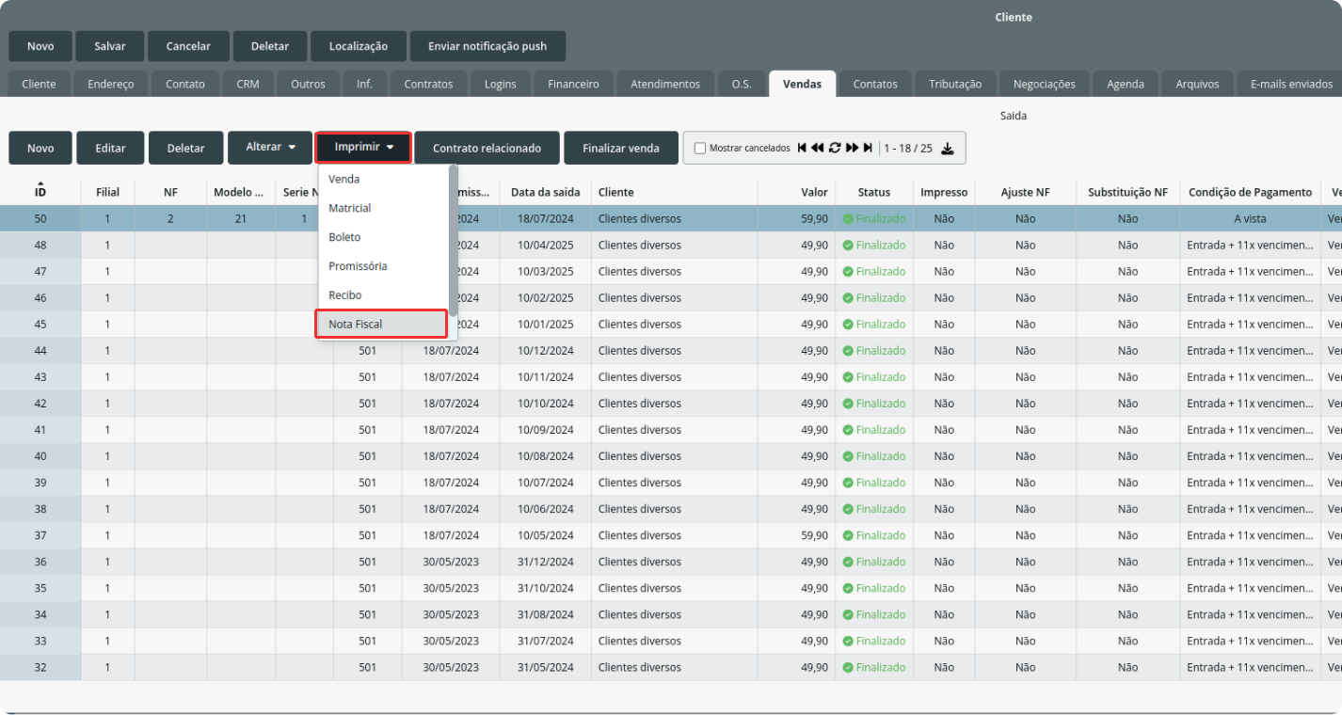Click Finalizado status icon in row 50
Viewport: 1342px width, 715px height.
coord(848,218)
